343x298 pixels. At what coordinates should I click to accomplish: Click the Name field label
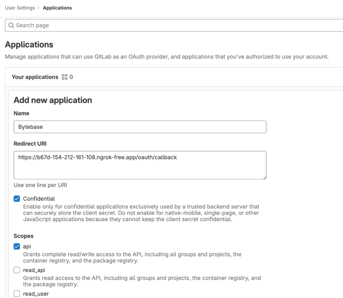click(x=21, y=113)
